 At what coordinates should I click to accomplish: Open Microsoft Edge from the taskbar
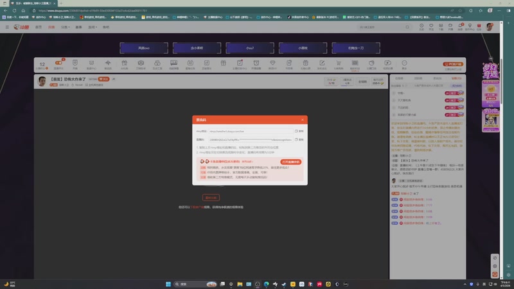point(266,284)
